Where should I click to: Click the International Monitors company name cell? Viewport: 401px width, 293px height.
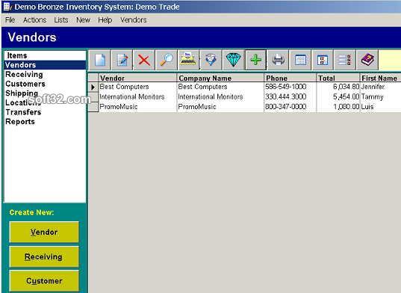click(220, 96)
